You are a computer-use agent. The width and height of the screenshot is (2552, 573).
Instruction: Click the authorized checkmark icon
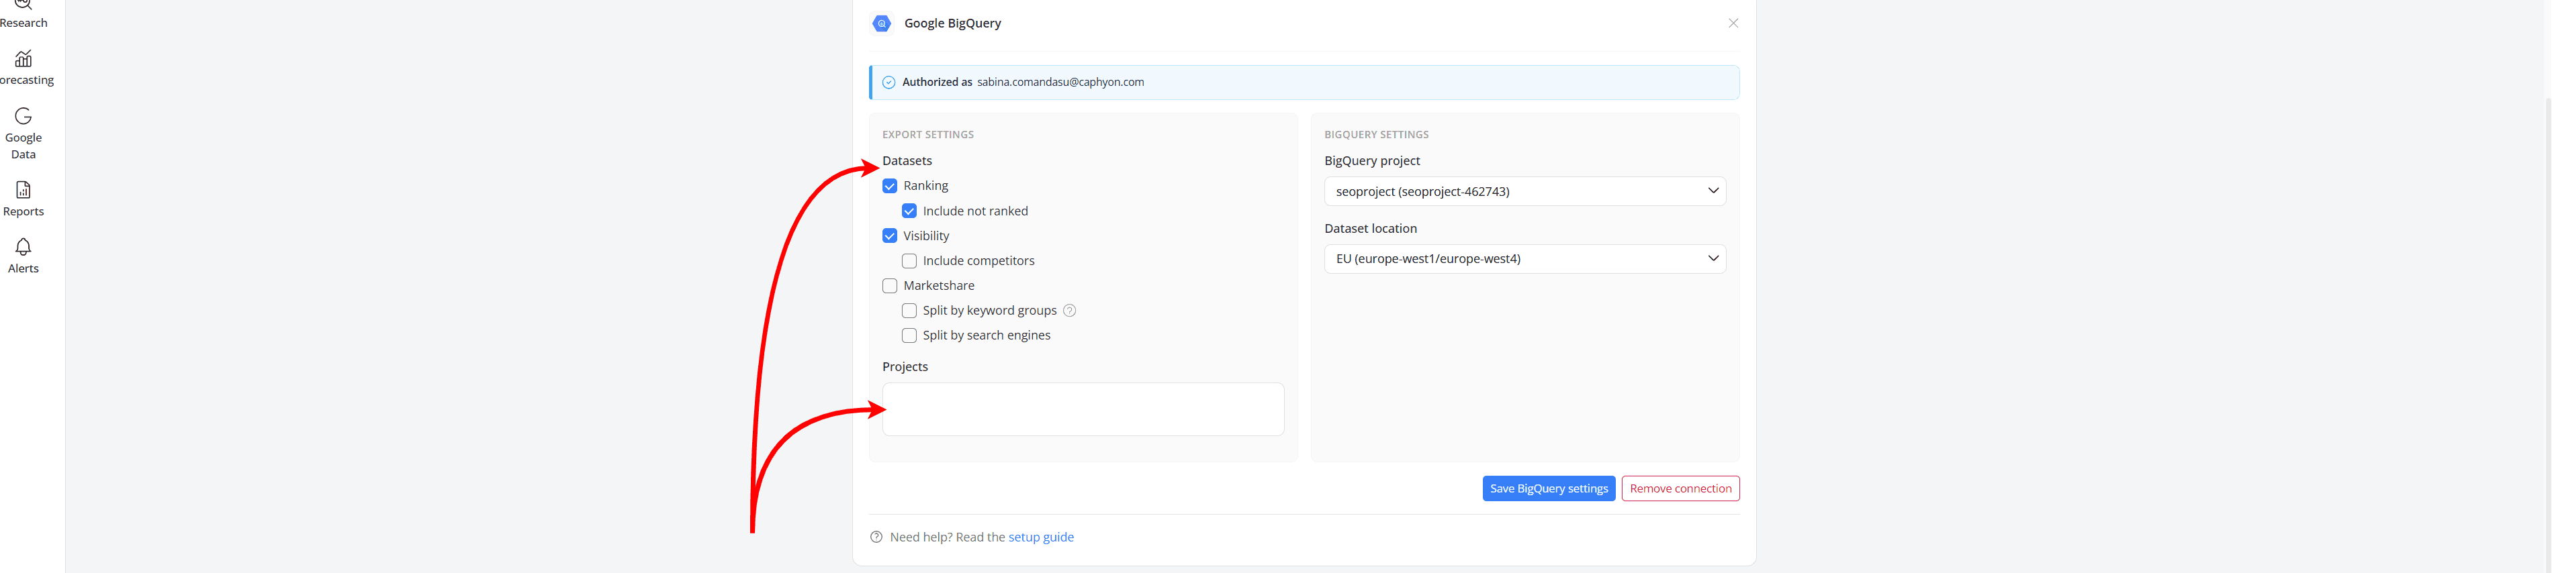[x=888, y=83]
